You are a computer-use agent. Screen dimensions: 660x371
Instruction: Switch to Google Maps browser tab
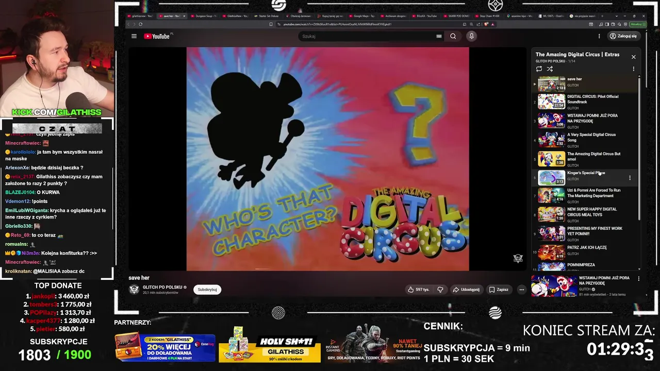click(x=362, y=16)
